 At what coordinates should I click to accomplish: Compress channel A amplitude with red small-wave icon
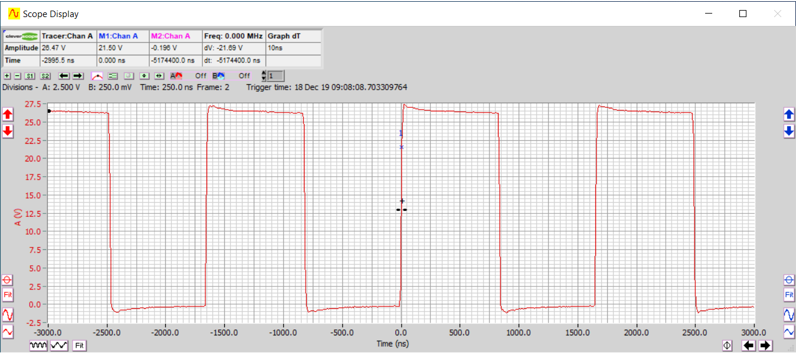[x=8, y=332]
